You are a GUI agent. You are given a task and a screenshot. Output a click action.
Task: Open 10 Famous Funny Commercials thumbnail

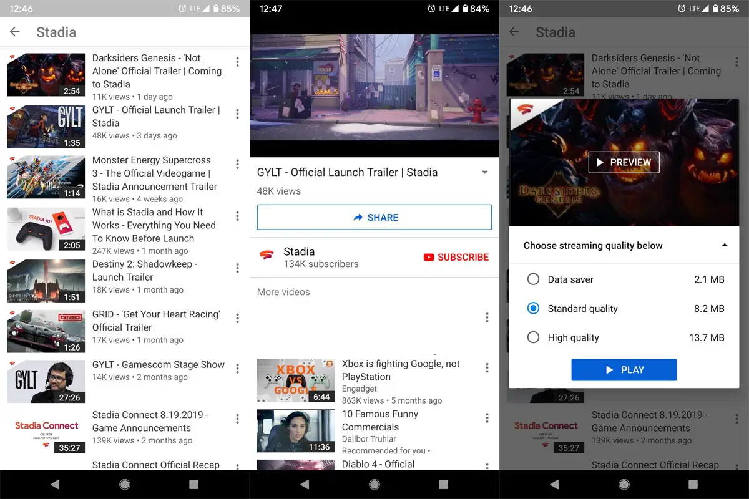click(x=296, y=431)
